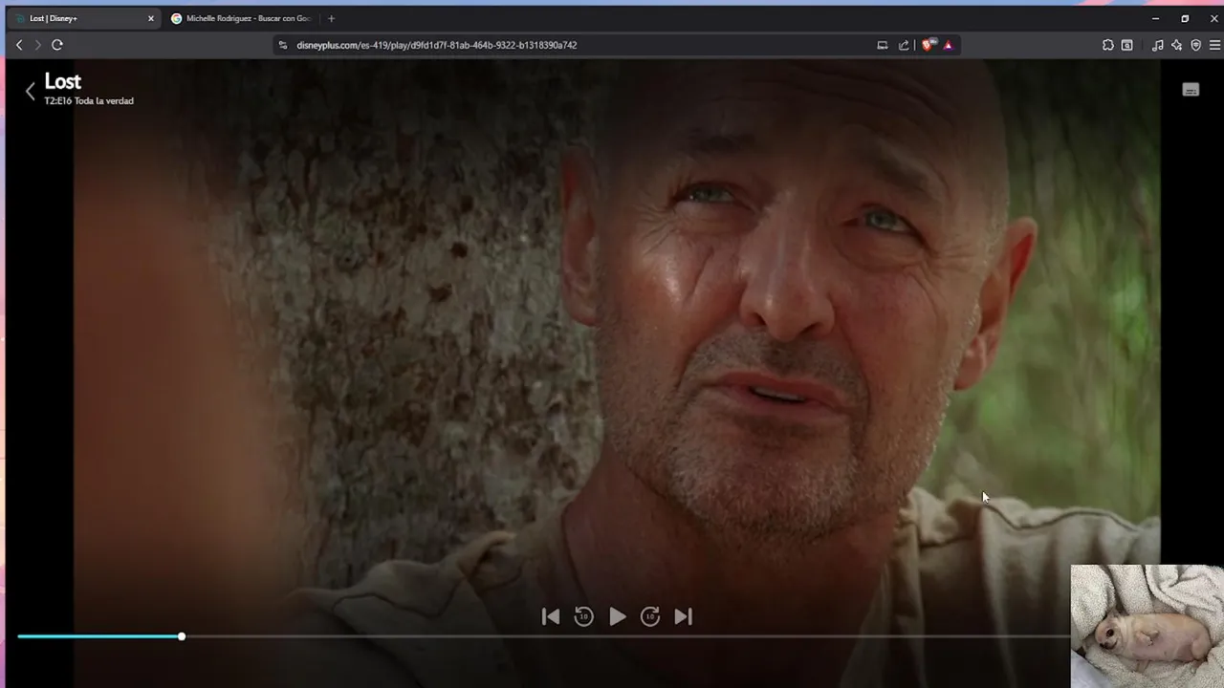Open site settings icon in address bar
The image size is (1224, 688).
pos(282,45)
